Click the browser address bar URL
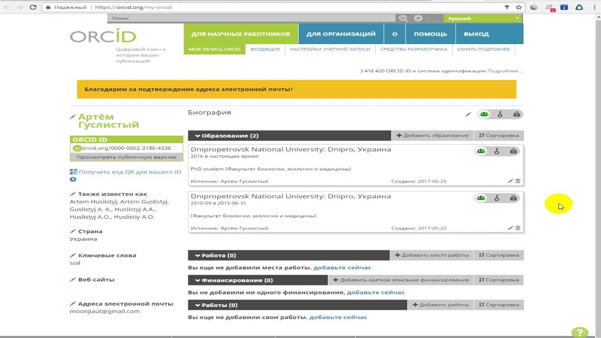This screenshot has width=601, height=338. point(133,8)
